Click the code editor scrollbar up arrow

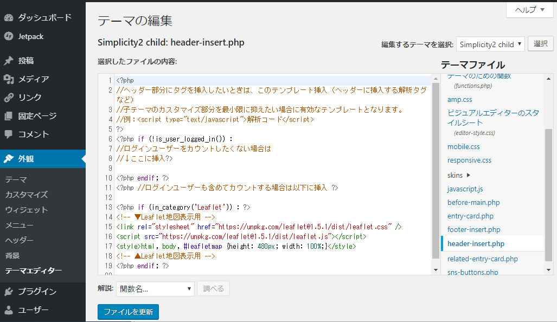(x=436, y=79)
